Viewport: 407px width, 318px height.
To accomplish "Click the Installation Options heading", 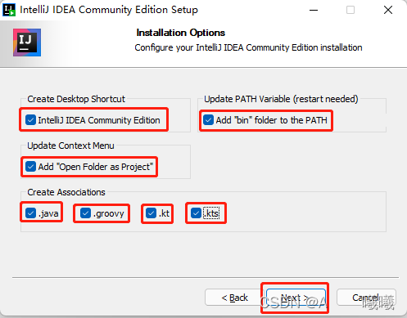I will point(181,33).
